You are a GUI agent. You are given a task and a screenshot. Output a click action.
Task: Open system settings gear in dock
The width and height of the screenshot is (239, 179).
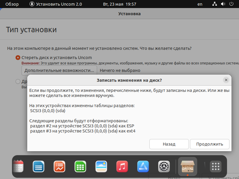pyautogui.click(x=164, y=166)
